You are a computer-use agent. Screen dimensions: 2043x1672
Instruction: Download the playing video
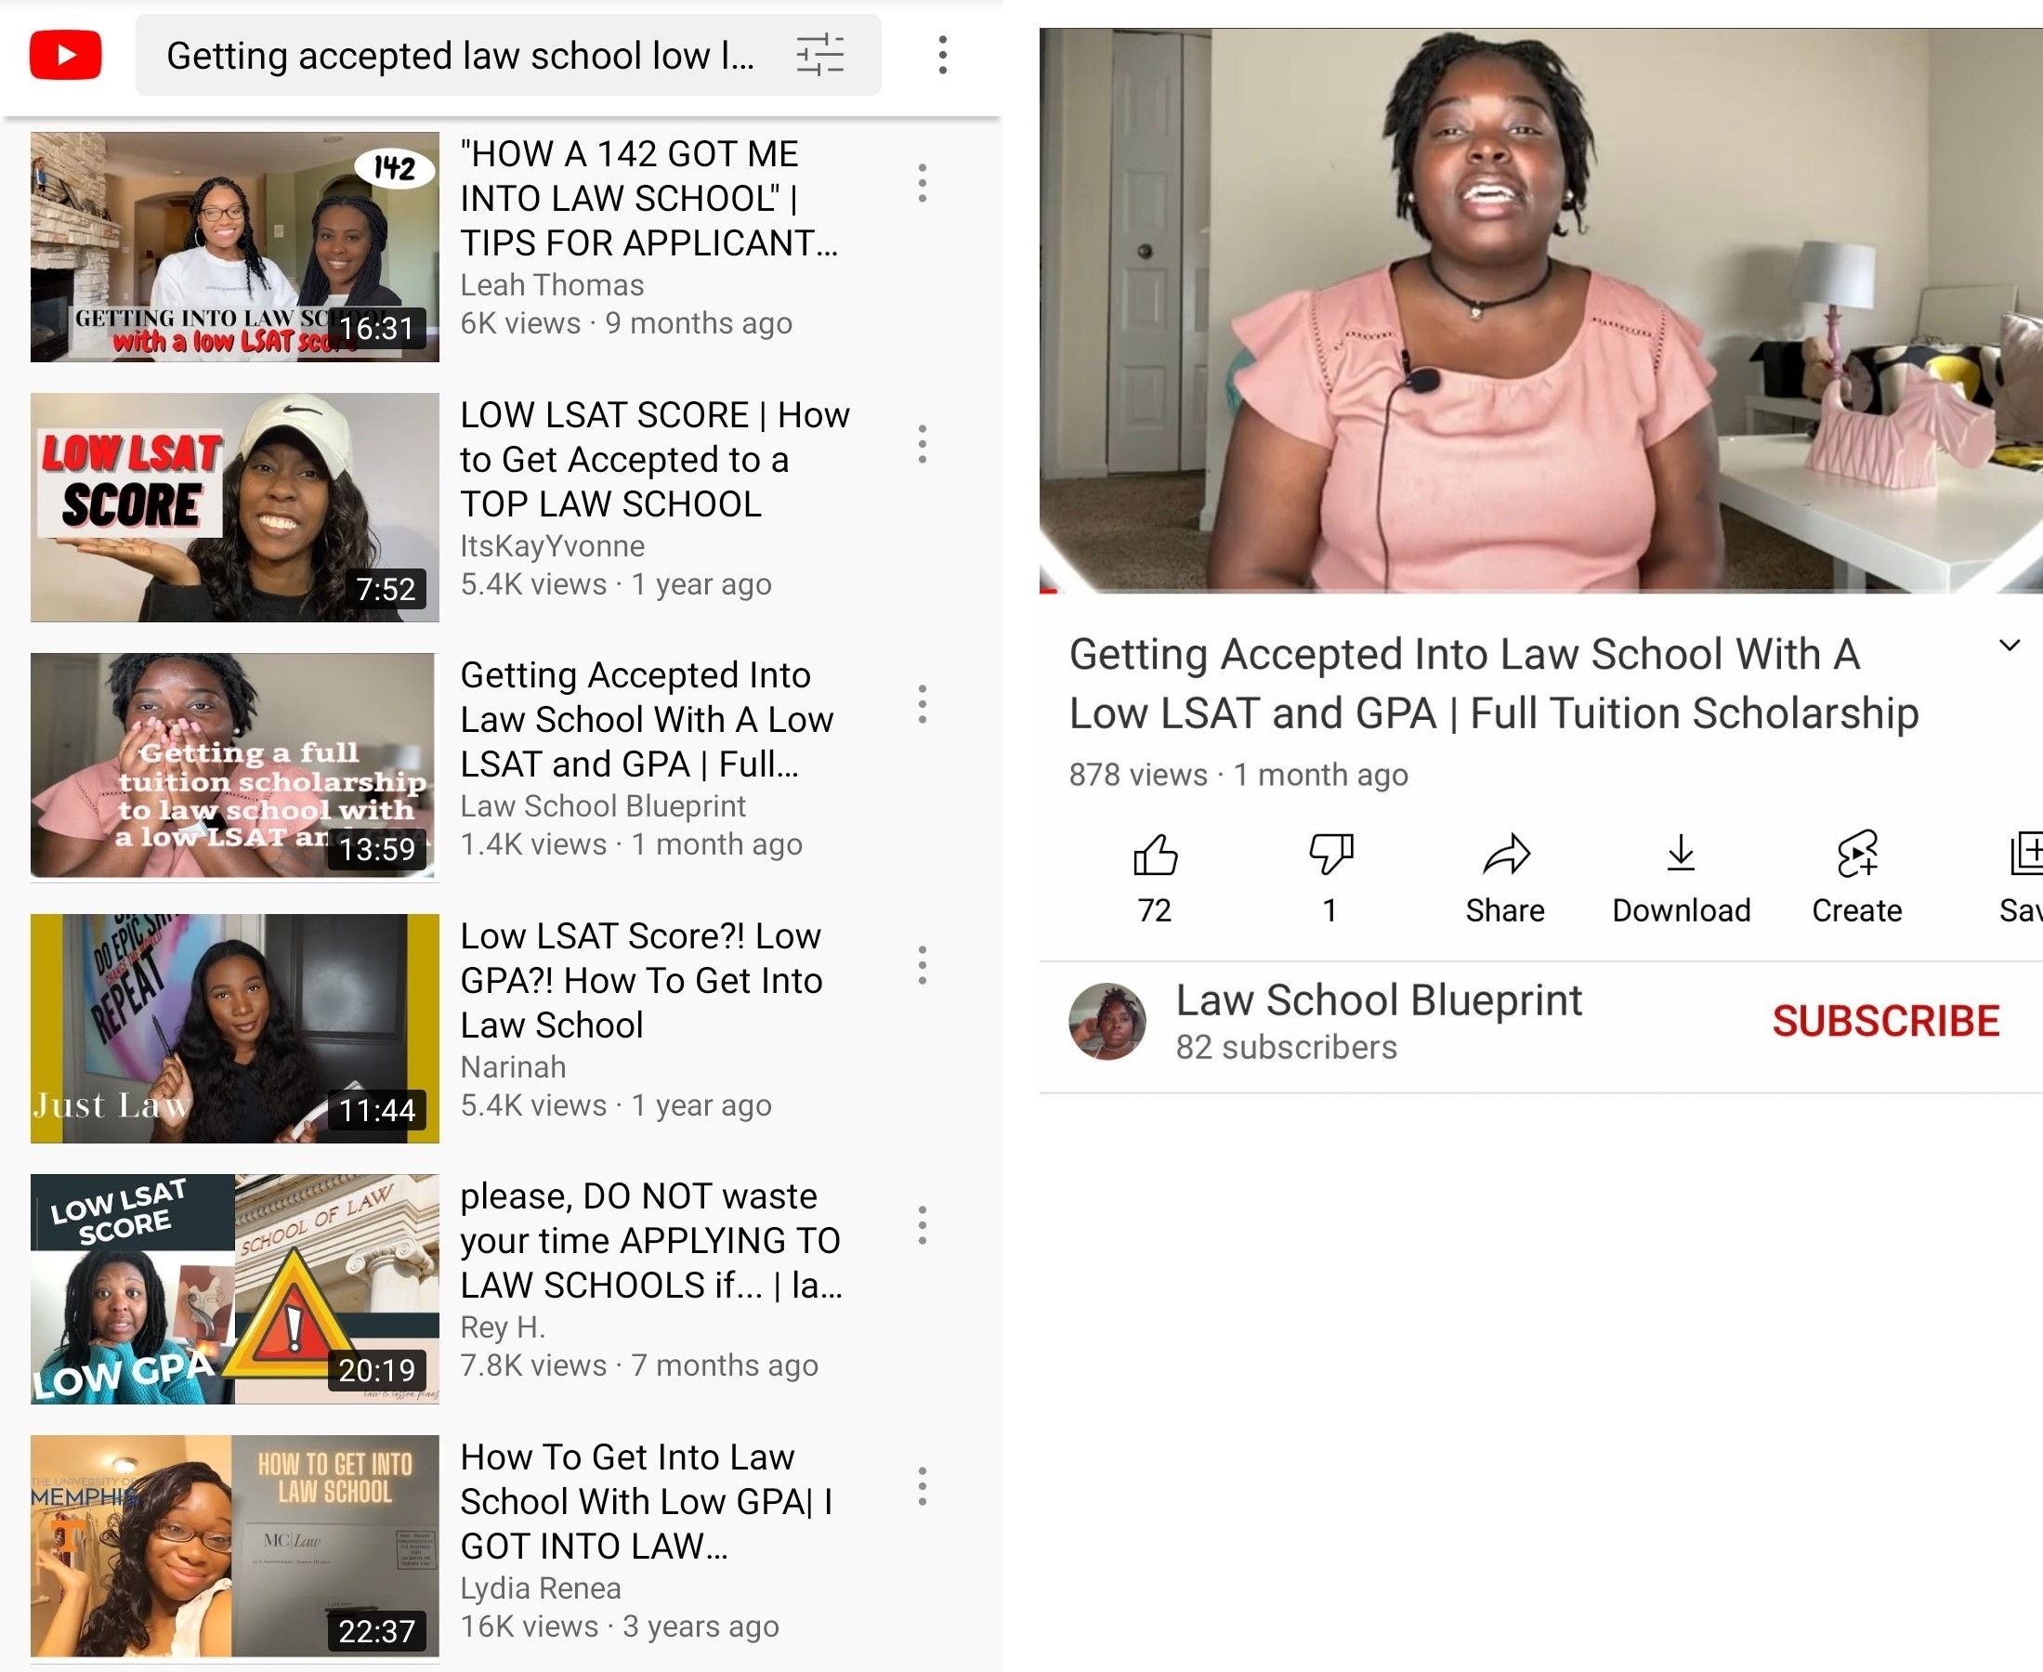pos(1681,855)
